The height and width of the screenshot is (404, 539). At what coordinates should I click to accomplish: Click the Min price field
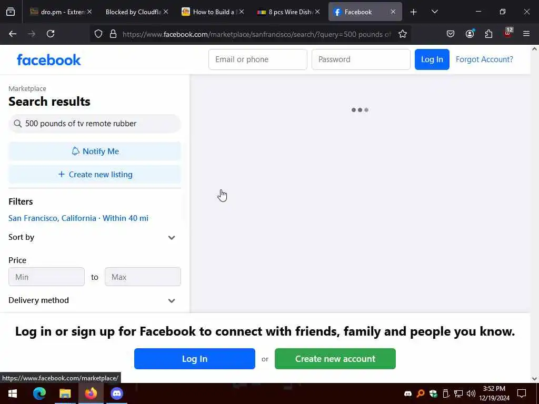tap(46, 277)
